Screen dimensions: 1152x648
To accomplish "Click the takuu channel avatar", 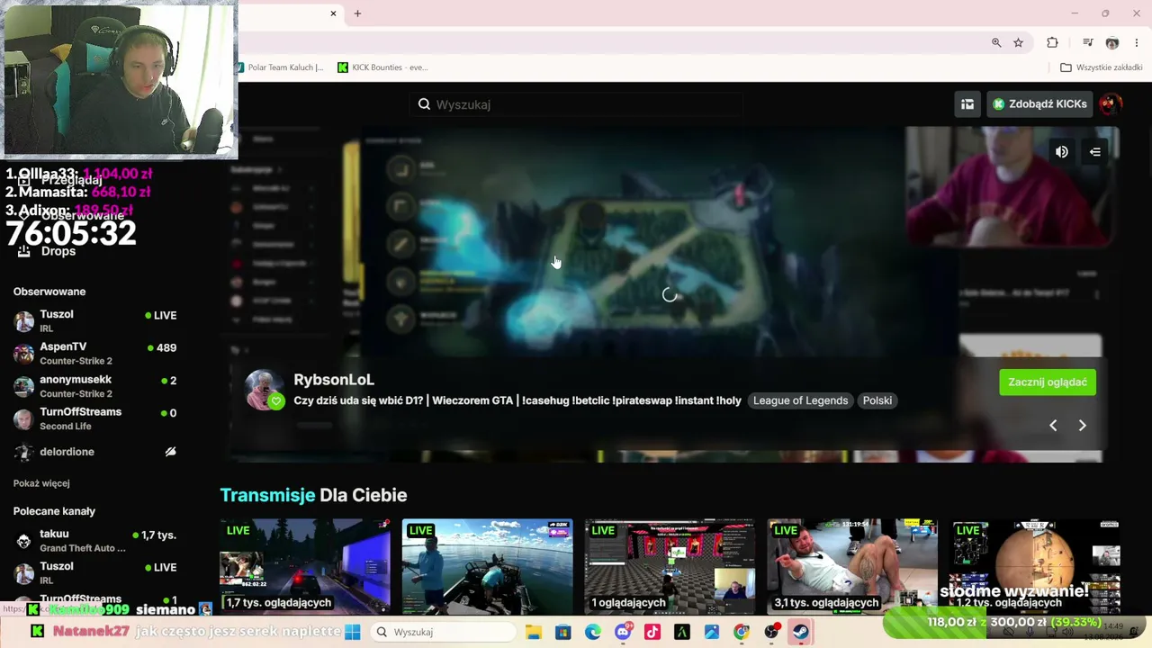I will pos(24,541).
